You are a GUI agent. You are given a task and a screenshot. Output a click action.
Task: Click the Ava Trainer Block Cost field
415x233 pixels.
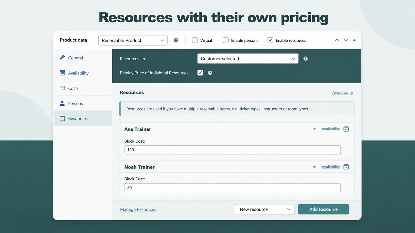coord(232,150)
